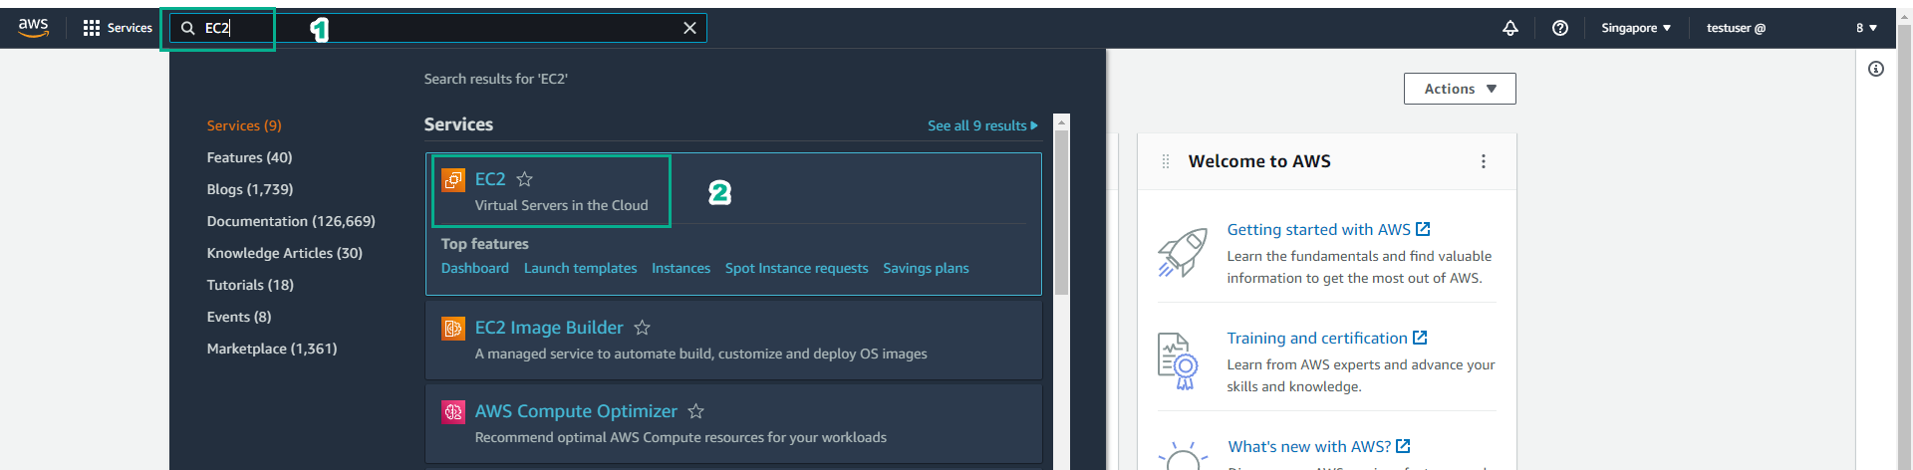The image size is (1913, 470).
Task: Open the Services grid menu icon
Action: 92,28
